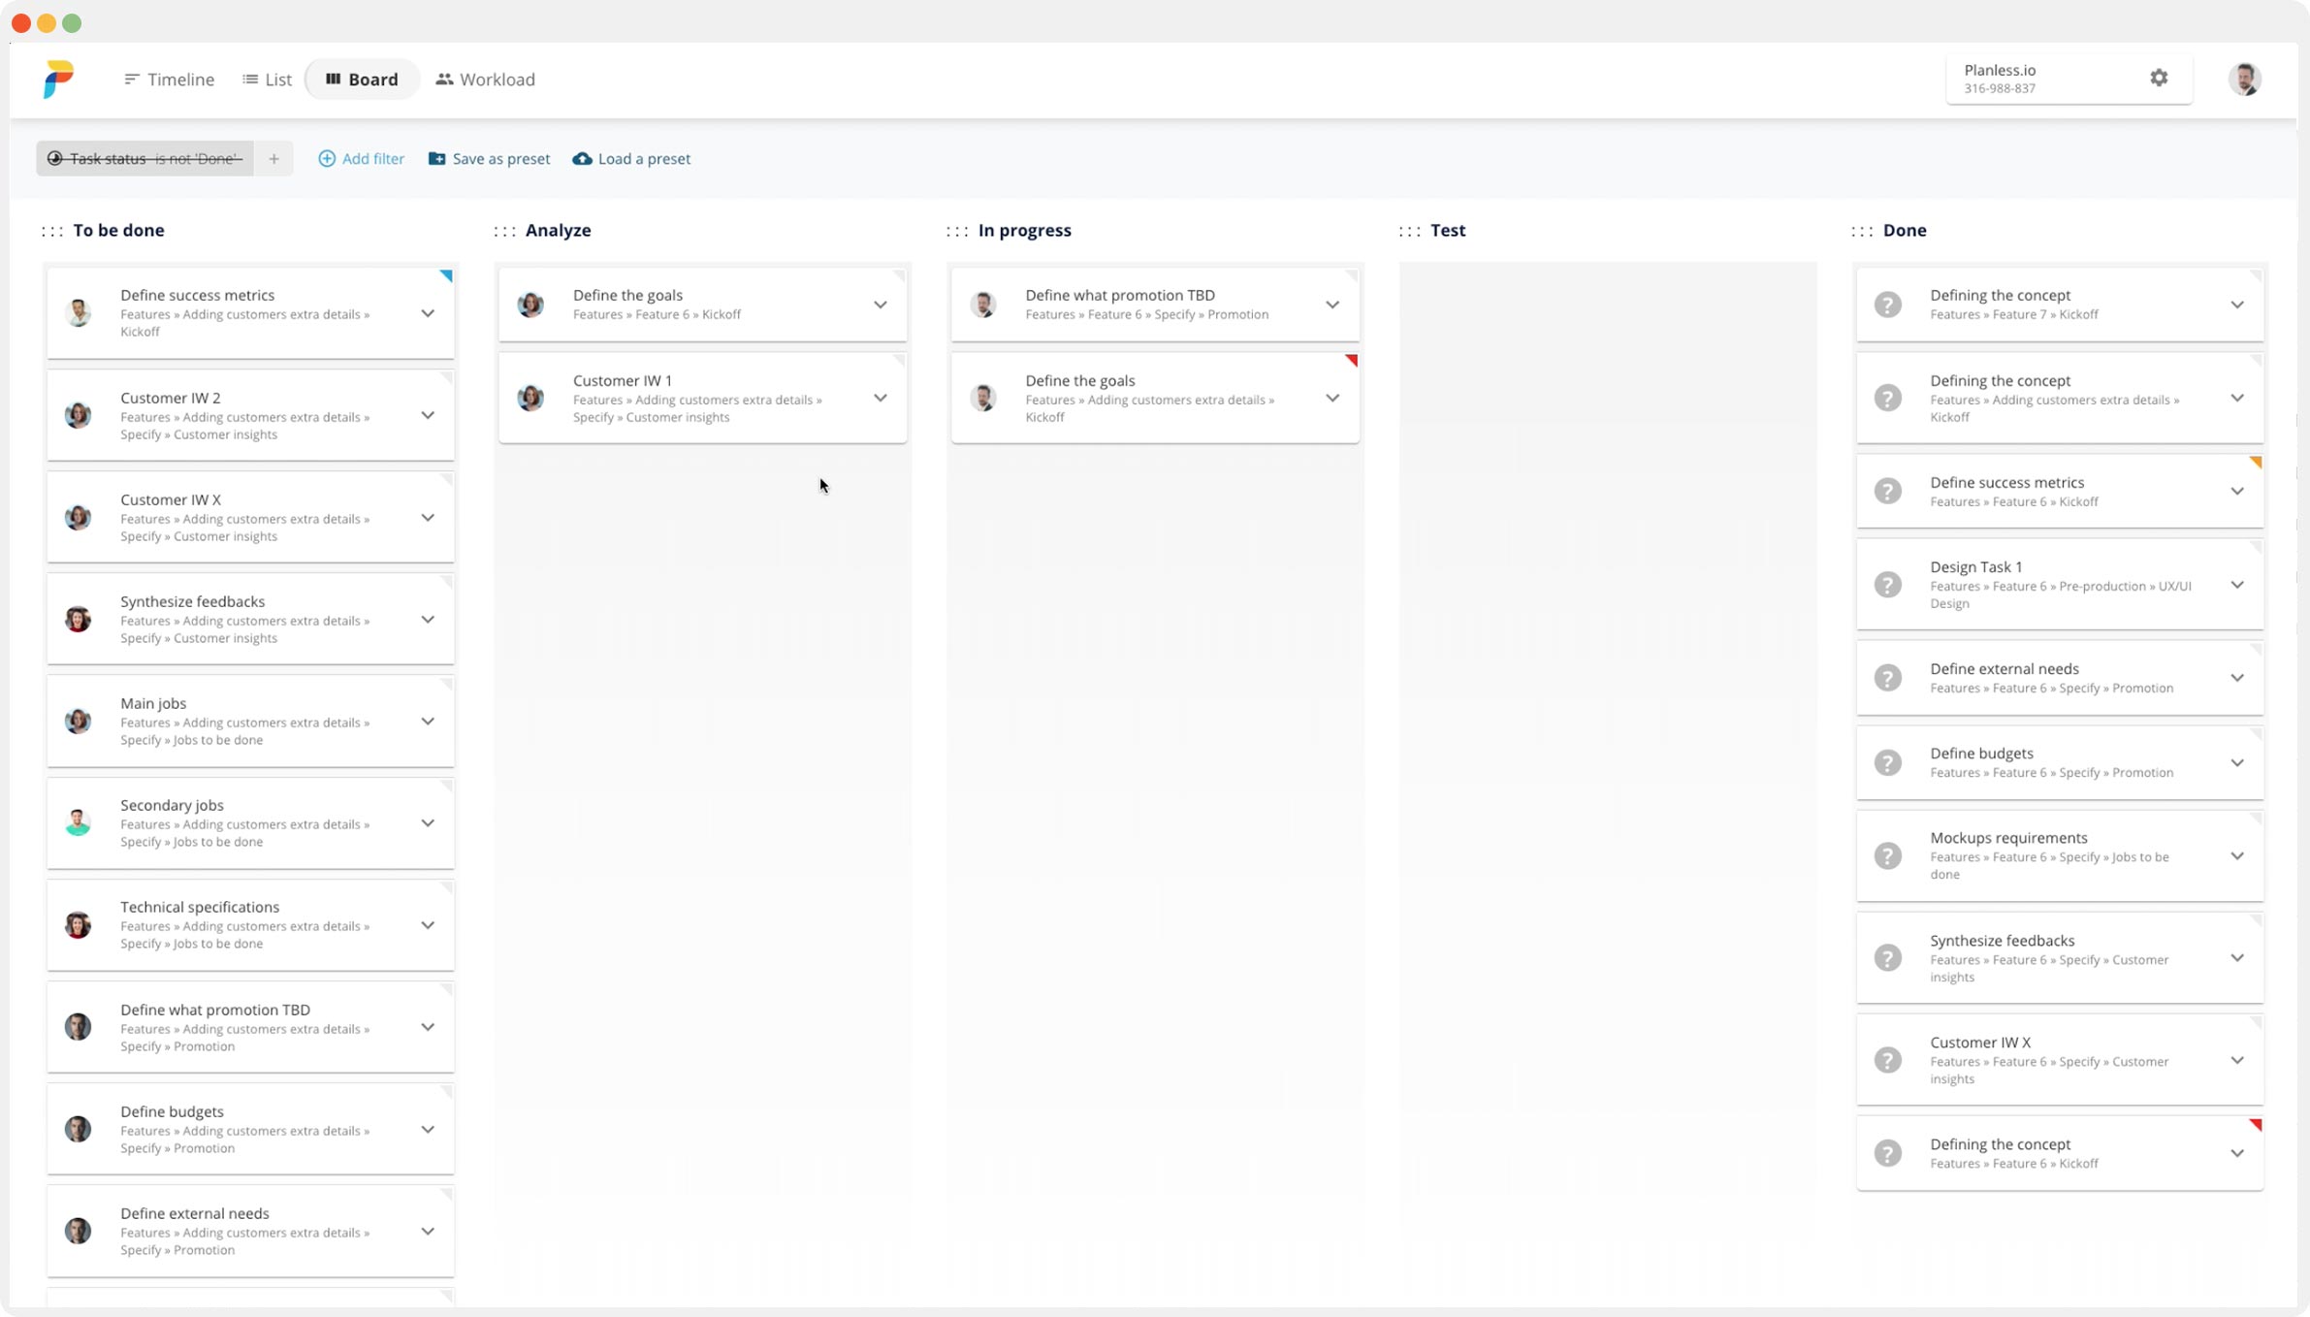Click the Planless logo icon

[58, 79]
